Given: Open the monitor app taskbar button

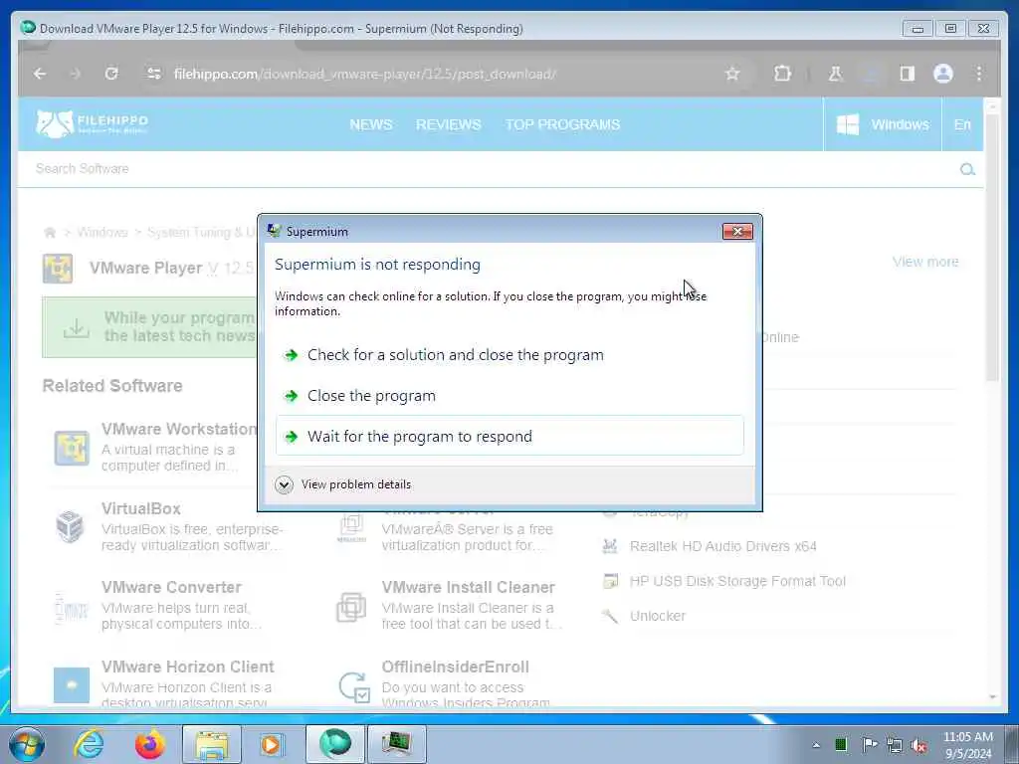Looking at the screenshot, I should point(397,744).
